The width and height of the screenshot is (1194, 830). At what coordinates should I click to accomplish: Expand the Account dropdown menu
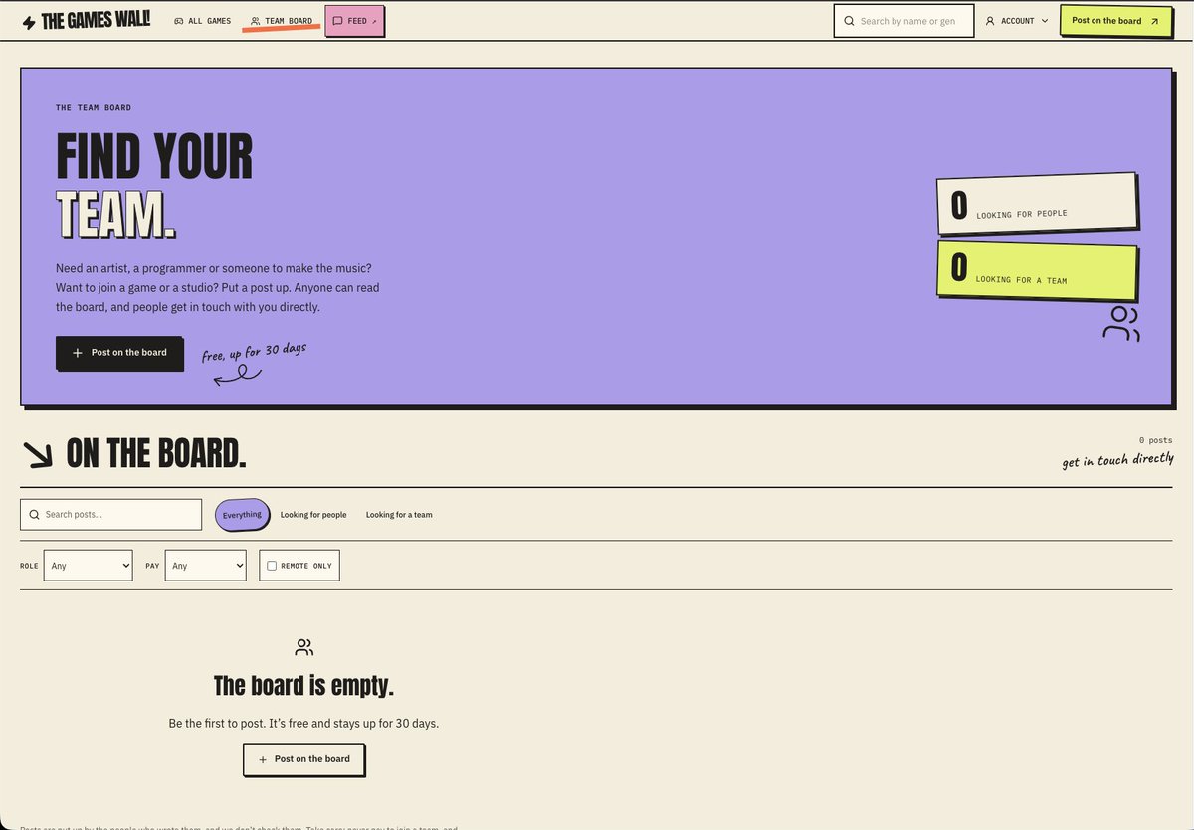click(1017, 21)
